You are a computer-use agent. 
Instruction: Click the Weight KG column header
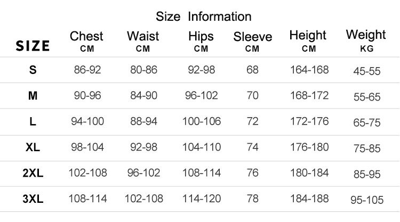[366, 40]
